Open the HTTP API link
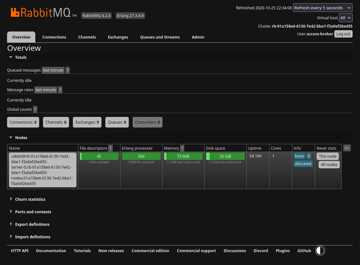 [x=20, y=251]
